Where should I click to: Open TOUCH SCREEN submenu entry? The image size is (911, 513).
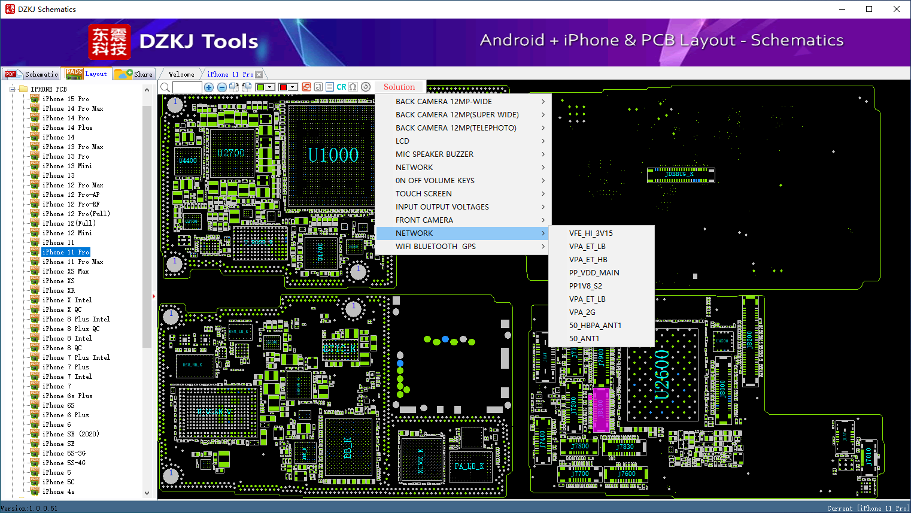click(x=463, y=194)
